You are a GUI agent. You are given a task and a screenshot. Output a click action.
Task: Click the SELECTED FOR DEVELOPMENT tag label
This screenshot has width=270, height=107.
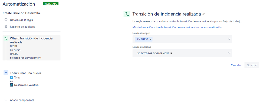click(x=153, y=53)
